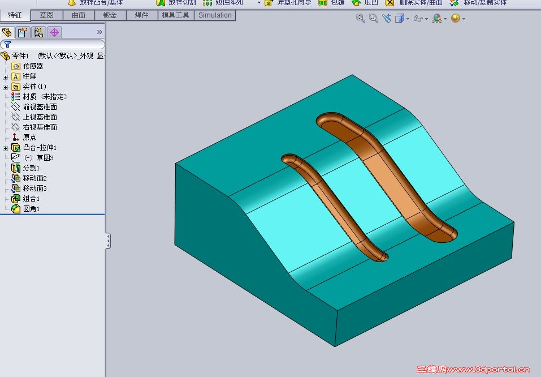Click the Hide/Show Items glasses icon
The height and width of the screenshot is (377, 541).
click(418, 18)
